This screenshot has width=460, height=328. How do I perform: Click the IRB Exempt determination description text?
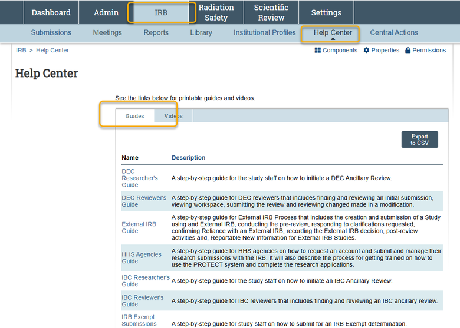[x=289, y=324]
